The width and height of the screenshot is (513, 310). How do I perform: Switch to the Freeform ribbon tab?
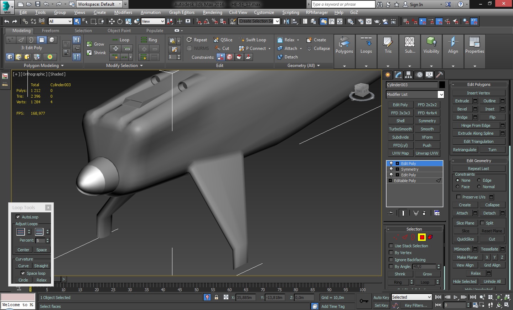tap(50, 31)
